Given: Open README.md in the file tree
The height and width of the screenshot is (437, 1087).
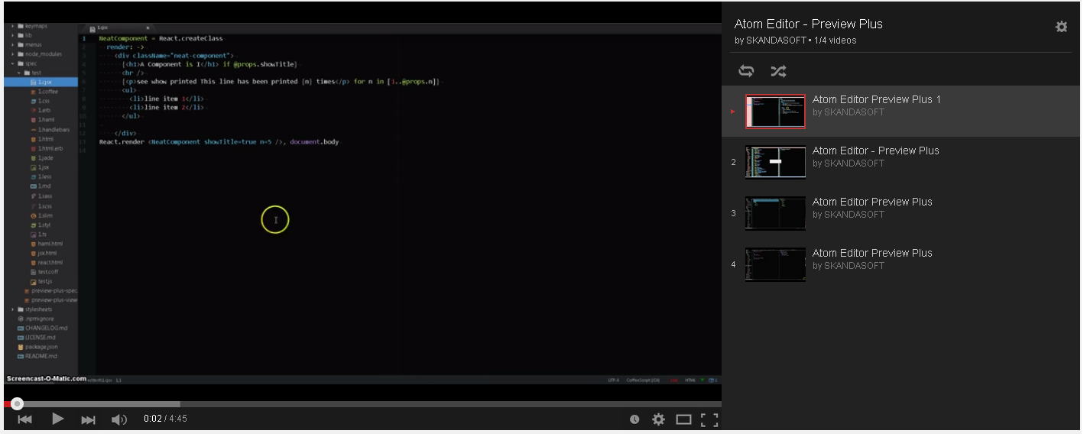Looking at the screenshot, I should coord(37,356).
